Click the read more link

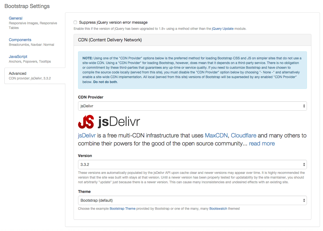262,144
